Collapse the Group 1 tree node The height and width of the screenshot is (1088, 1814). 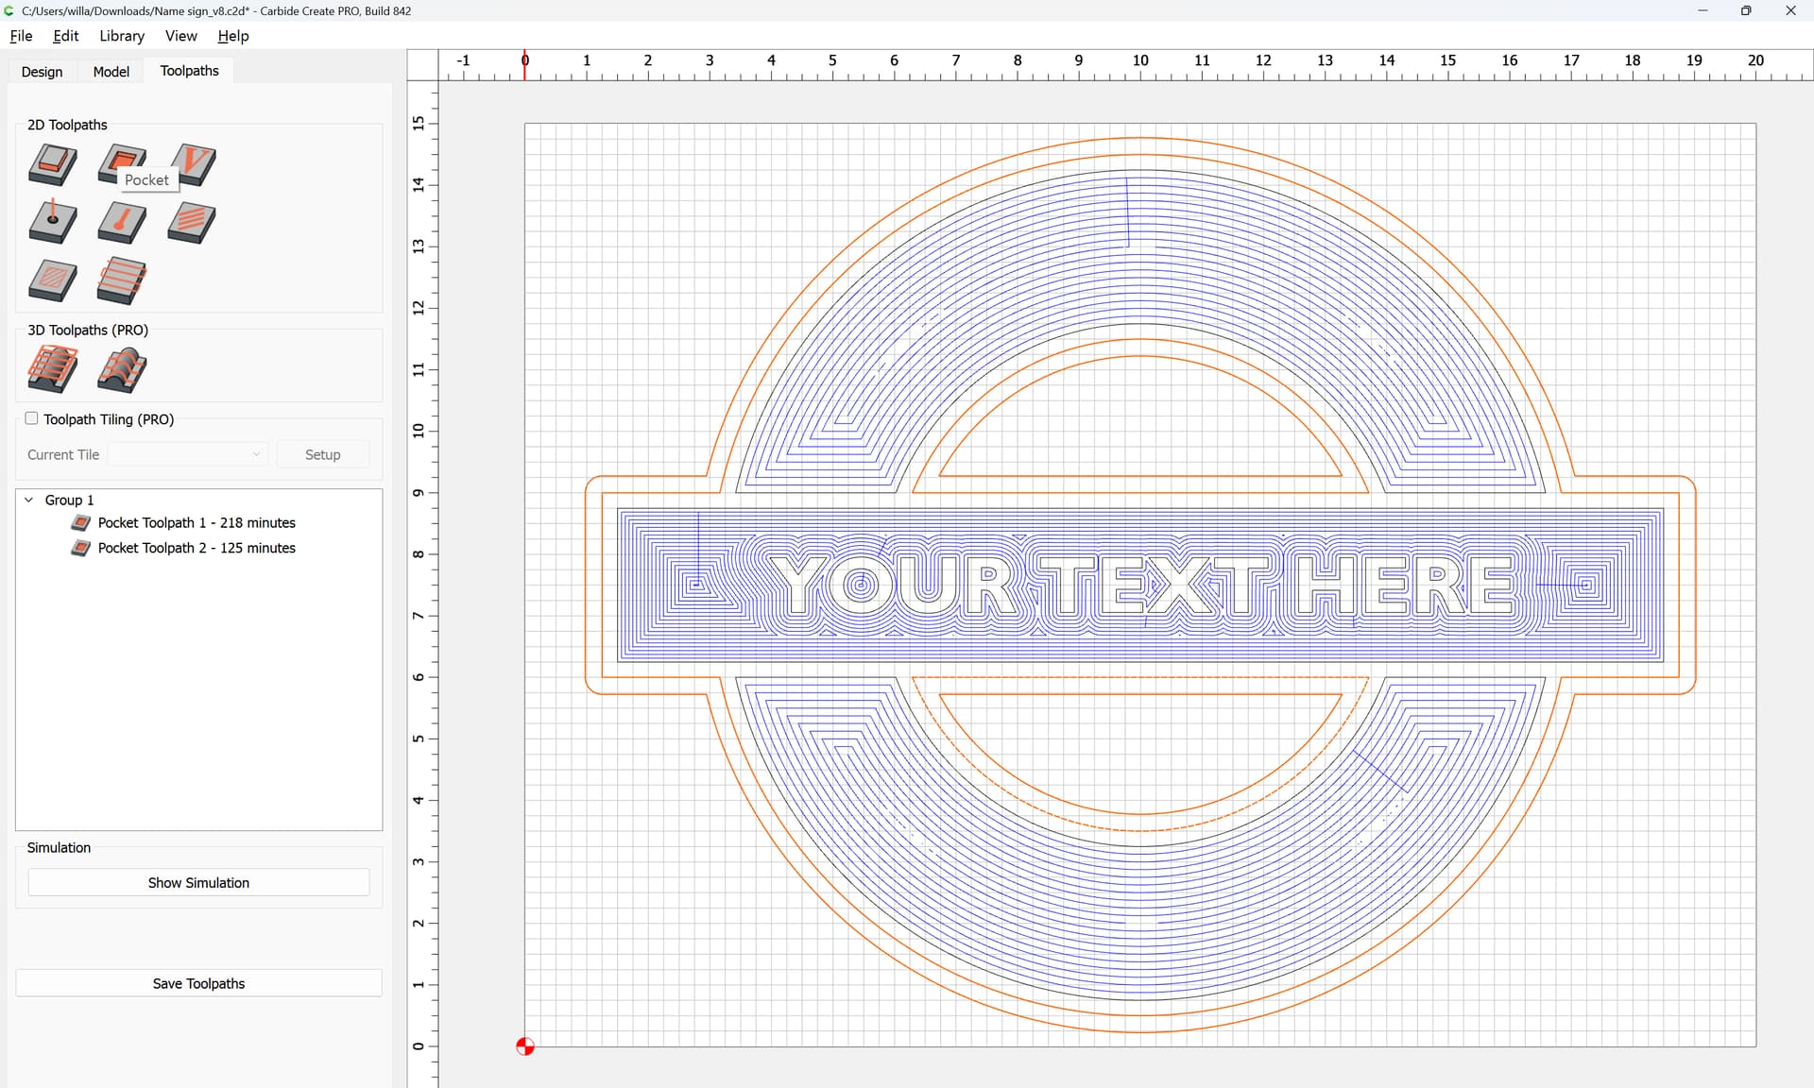tap(29, 500)
